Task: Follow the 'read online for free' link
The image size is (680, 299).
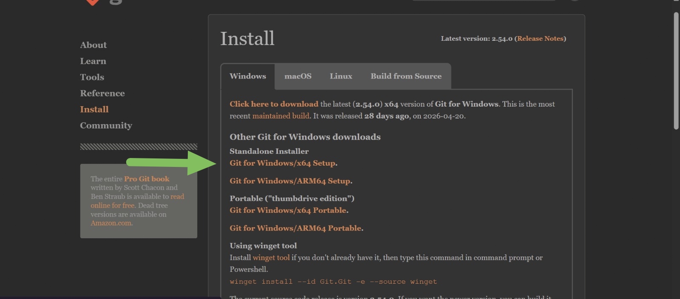Action: (137, 201)
